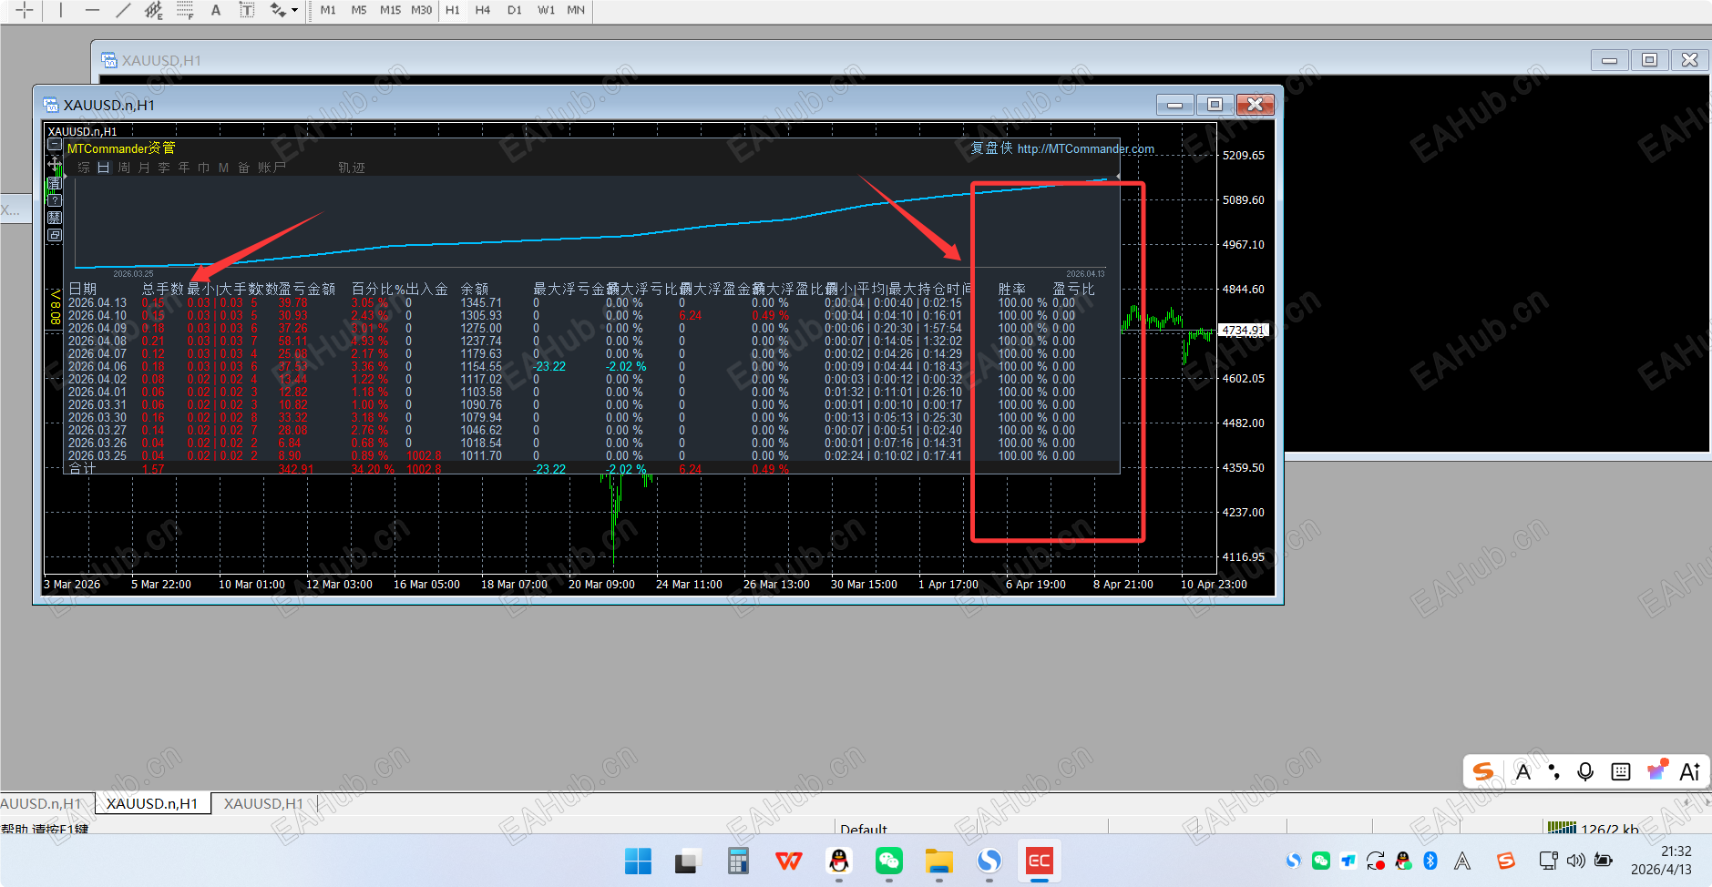Click the overlapping windows icon on panel sidebar
The height and width of the screenshot is (887, 1712).
pos(55,235)
